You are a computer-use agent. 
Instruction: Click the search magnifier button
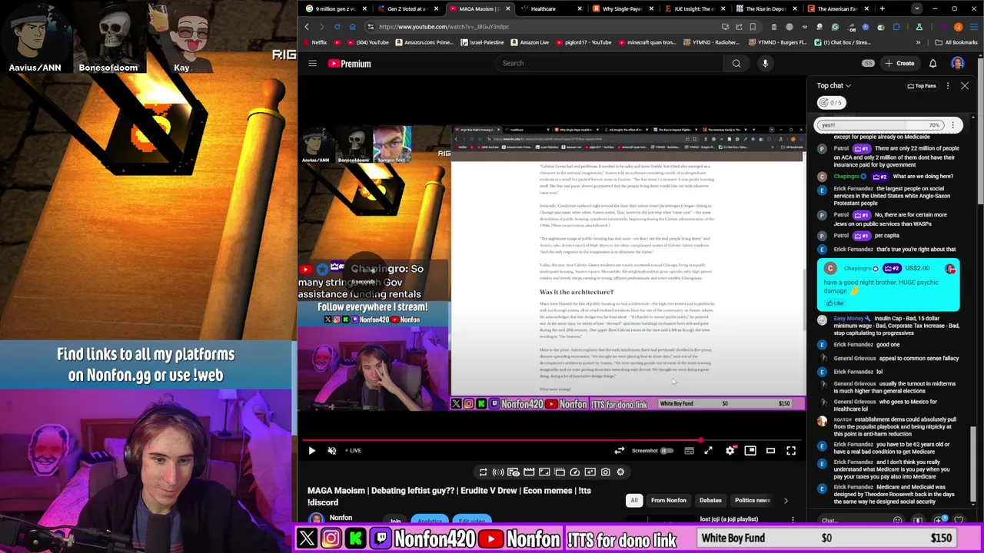click(736, 64)
